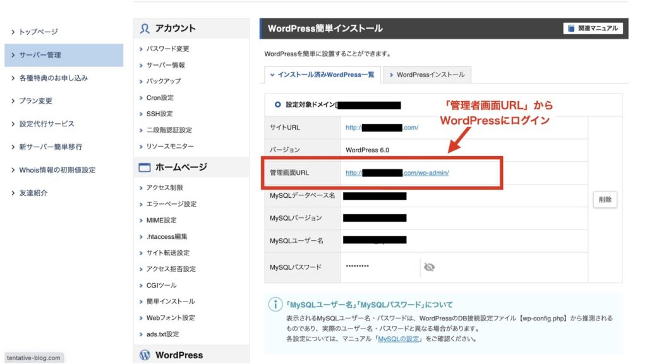Open 友達紹介 menu item

click(33, 193)
